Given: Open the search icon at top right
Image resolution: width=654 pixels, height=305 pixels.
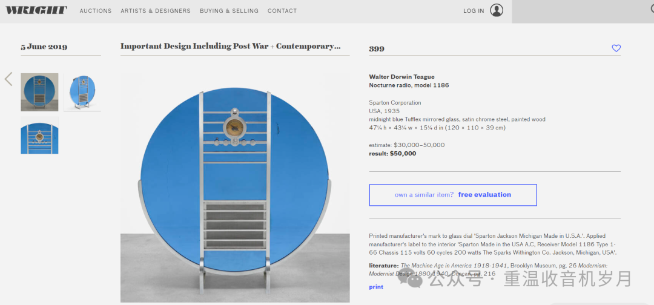Looking at the screenshot, I should click(652, 9).
